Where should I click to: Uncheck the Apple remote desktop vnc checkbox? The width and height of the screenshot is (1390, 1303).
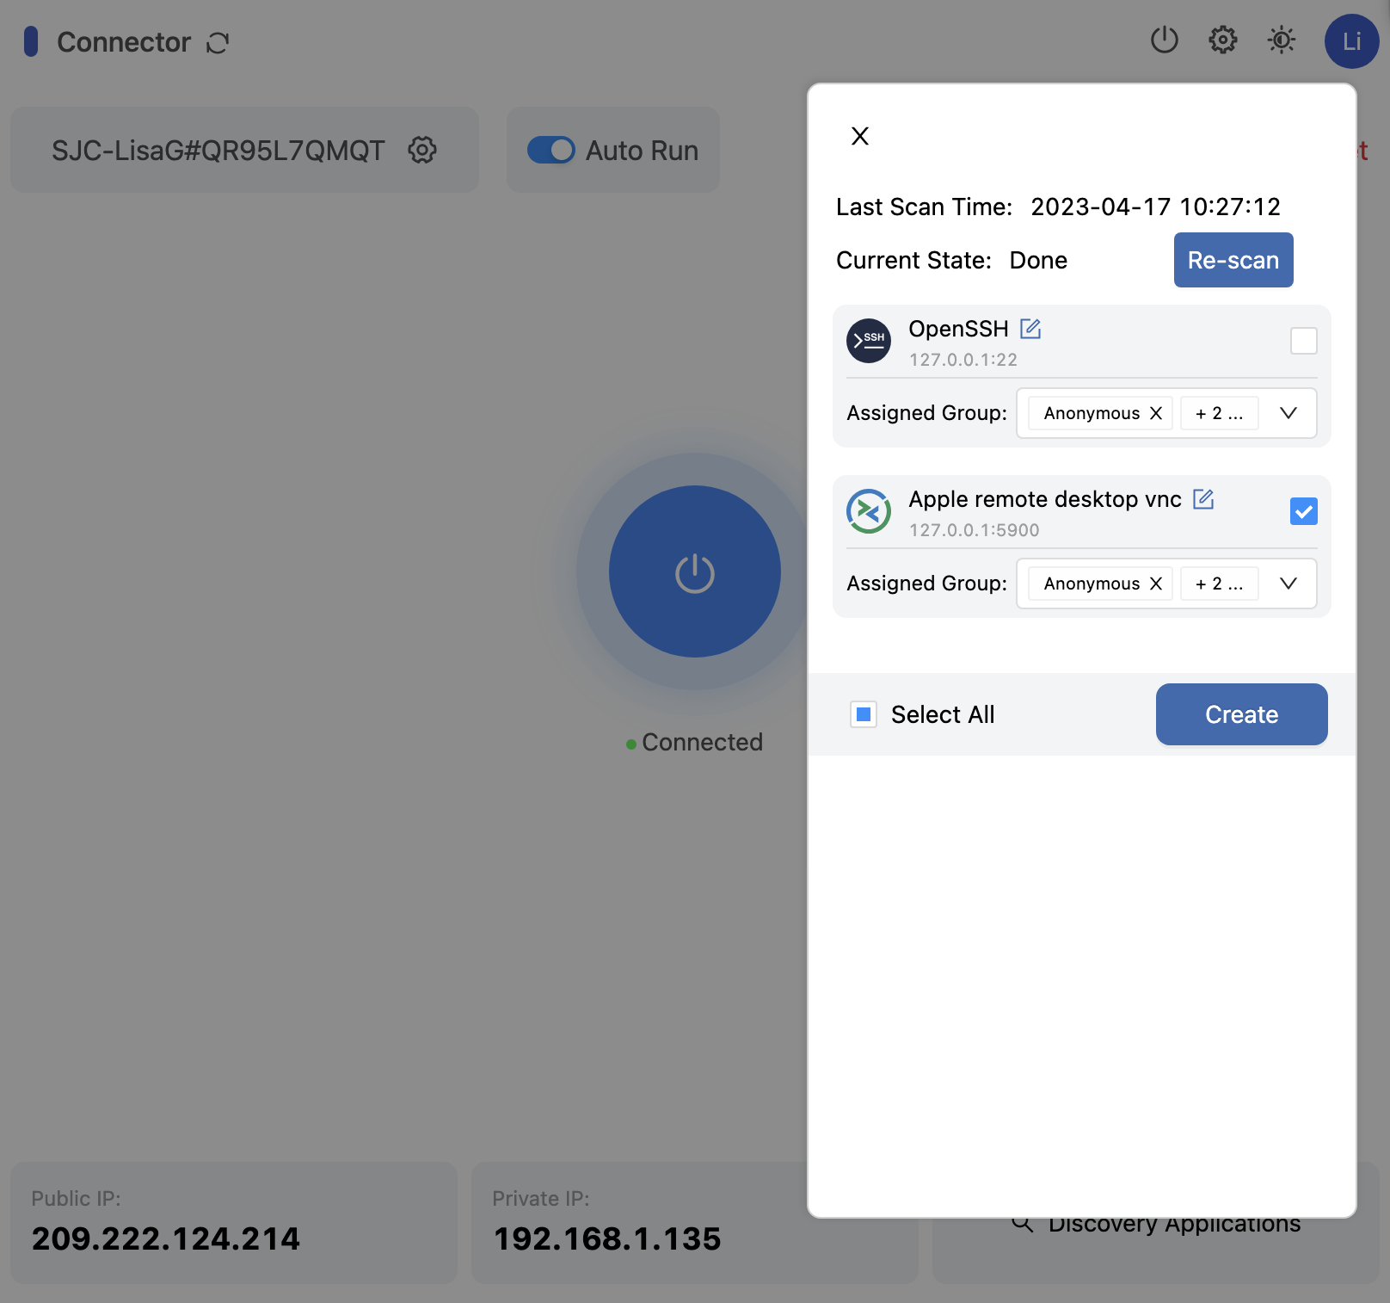pyautogui.click(x=1304, y=511)
